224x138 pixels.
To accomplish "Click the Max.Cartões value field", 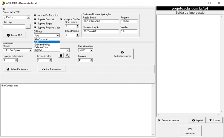I will (70, 26).
